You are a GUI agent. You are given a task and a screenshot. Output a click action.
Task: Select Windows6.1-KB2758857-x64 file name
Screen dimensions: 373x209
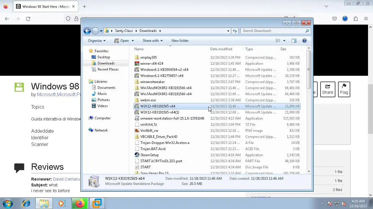point(162,76)
